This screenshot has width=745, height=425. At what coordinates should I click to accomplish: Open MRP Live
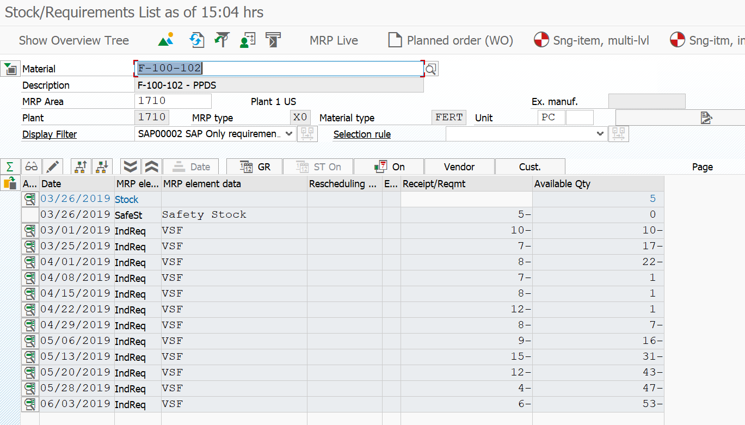coord(334,40)
